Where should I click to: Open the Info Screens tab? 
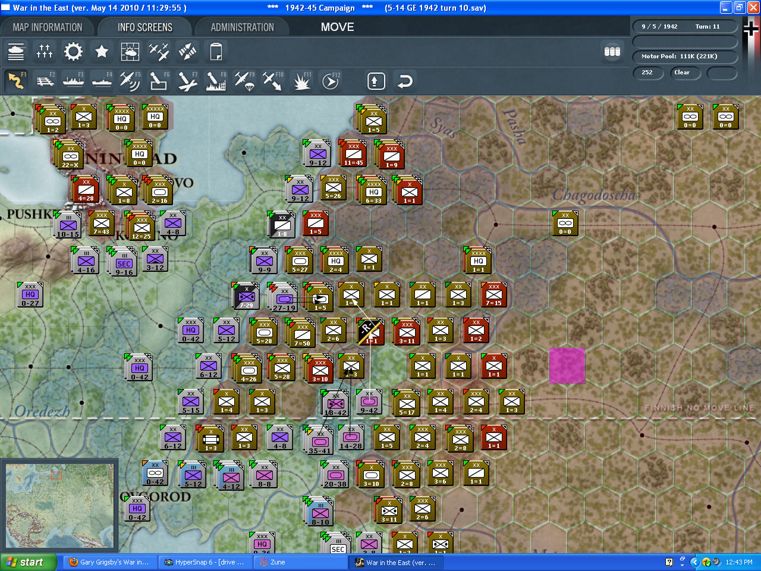point(145,27)
